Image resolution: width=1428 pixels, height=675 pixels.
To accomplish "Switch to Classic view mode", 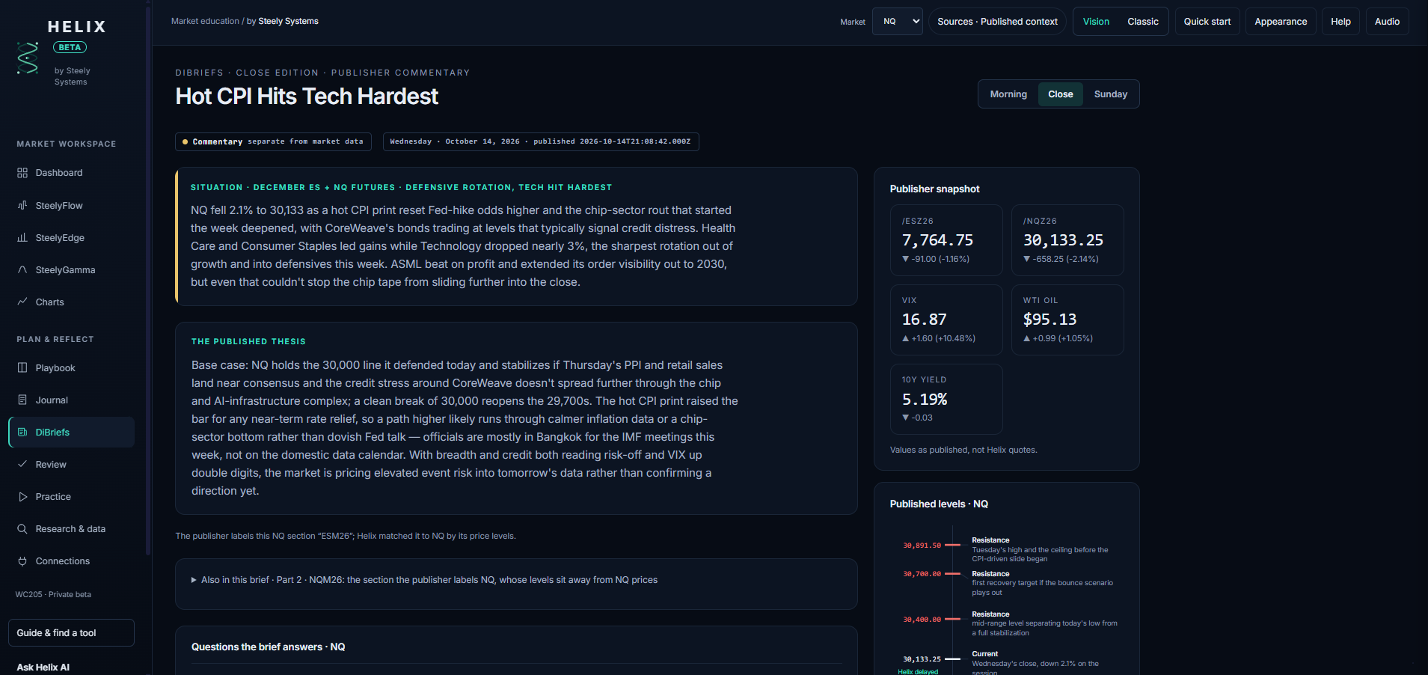I will pos(1142,22).
